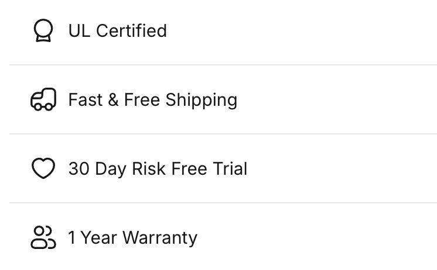The height and width of the screenshot is (270, 437).
Task: Select the UL Certified text label
Action: click(x=118, y=30)
